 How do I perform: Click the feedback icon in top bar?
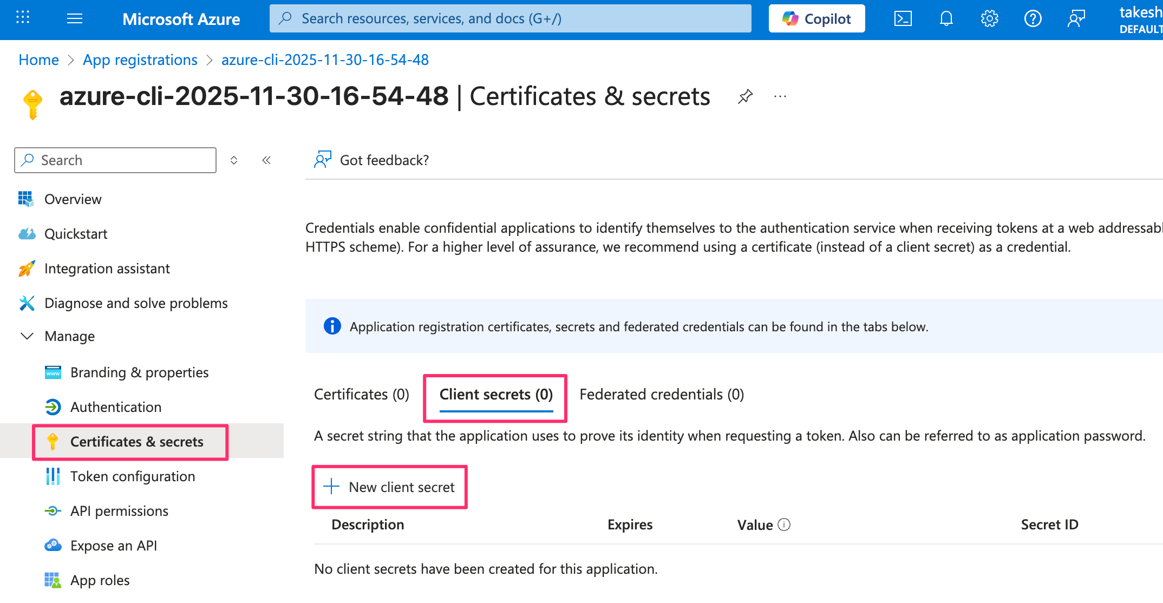(x=1076, y=19)
